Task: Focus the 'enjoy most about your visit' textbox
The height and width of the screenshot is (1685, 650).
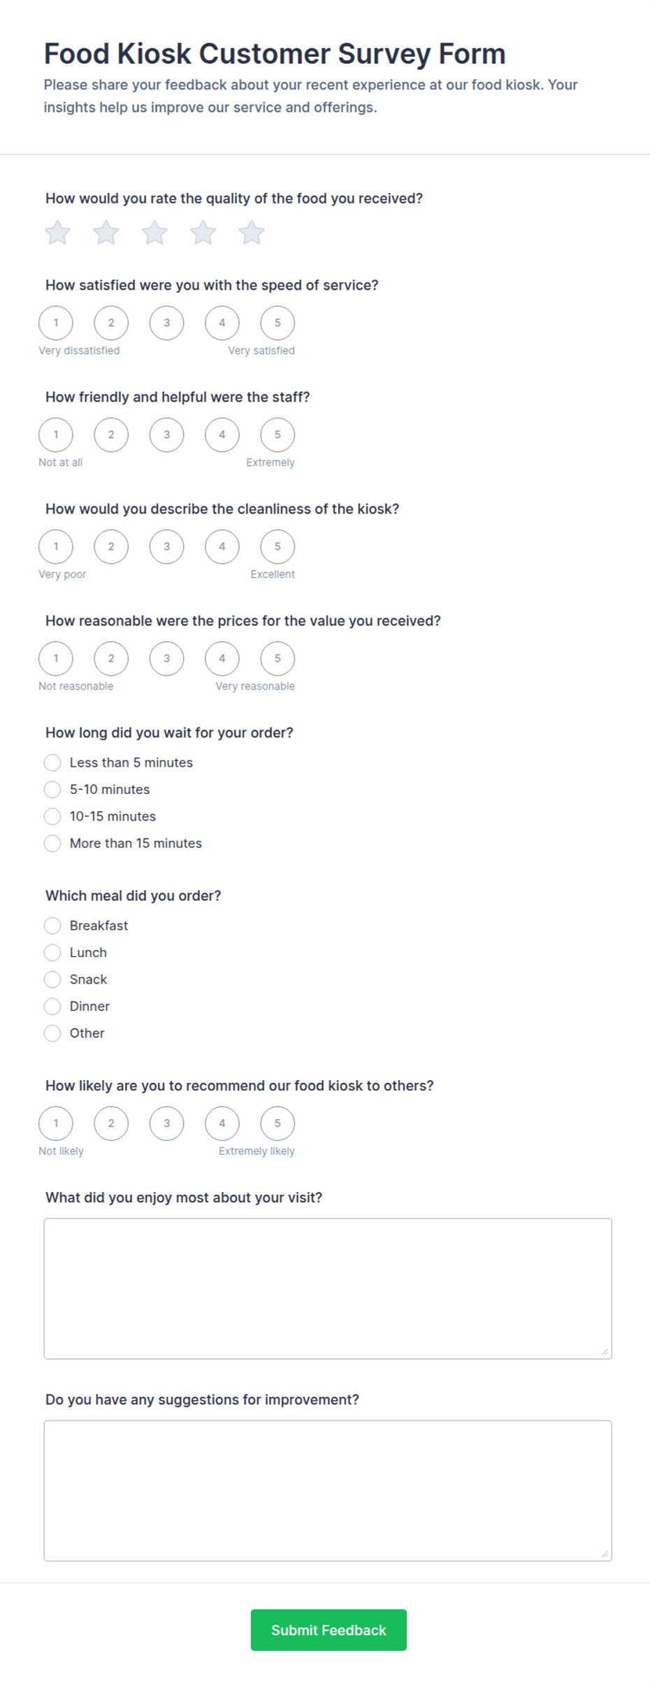Action: (328, 1288)
